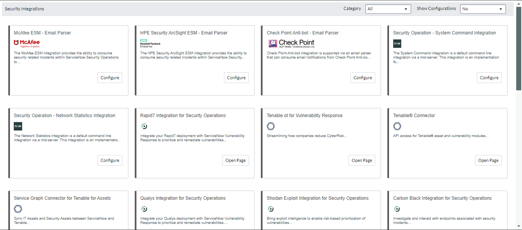This screenshot has width=522, height=230.
Task: Click the Qualys integration icon
Action: click(x=144, y=209)
